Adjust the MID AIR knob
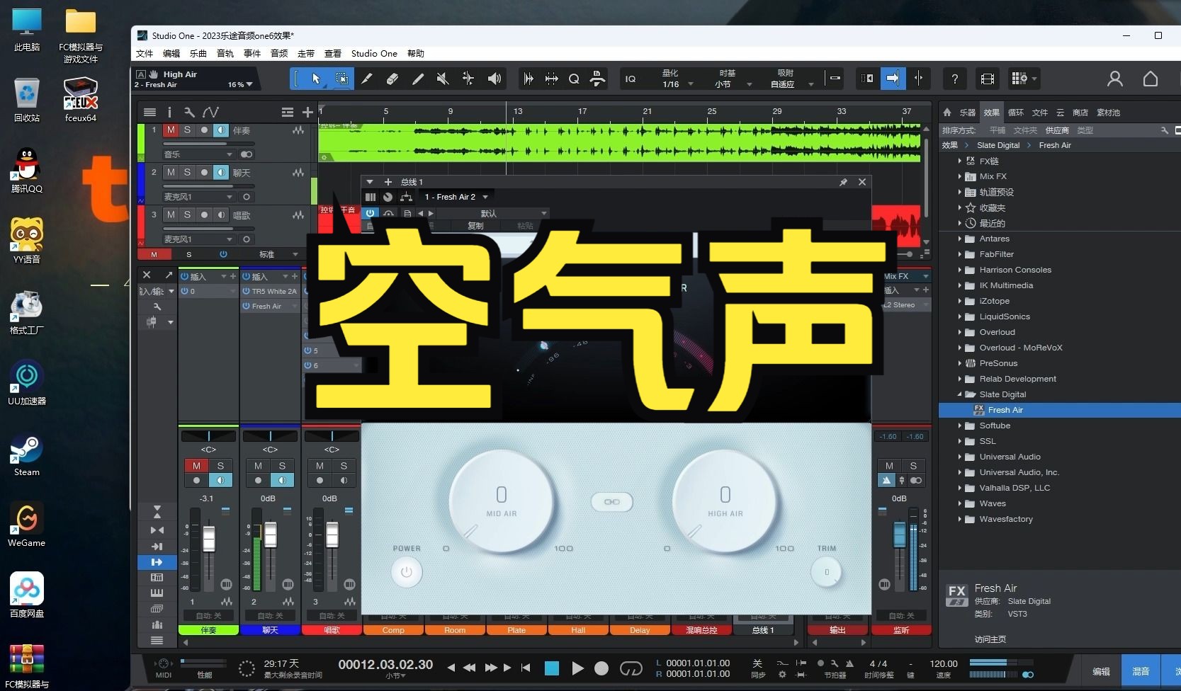This screenshot has width=1181, height=691. point(502,502)
